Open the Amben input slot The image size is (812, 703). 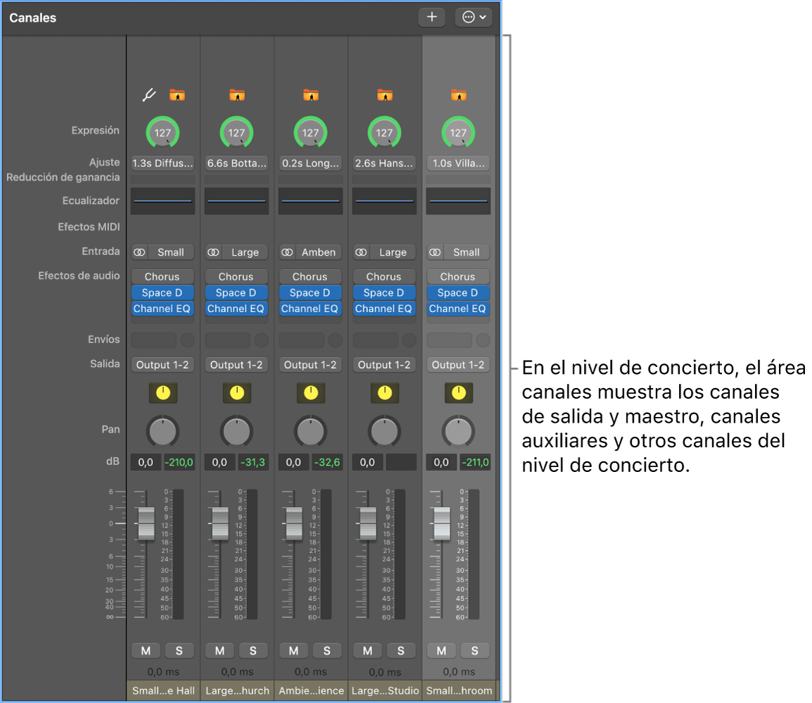click(319, 252)
